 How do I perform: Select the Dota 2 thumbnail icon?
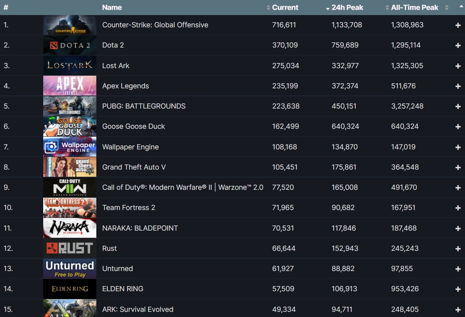pos(69,45)
